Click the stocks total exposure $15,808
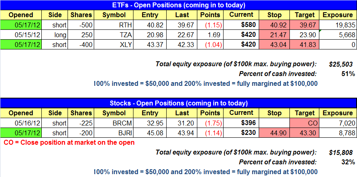Screen dimensions: 357x177 [342, 152]
